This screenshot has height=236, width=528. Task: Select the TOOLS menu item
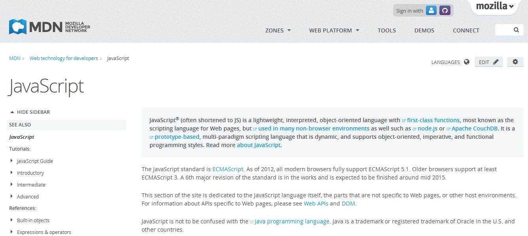(386, 30)
